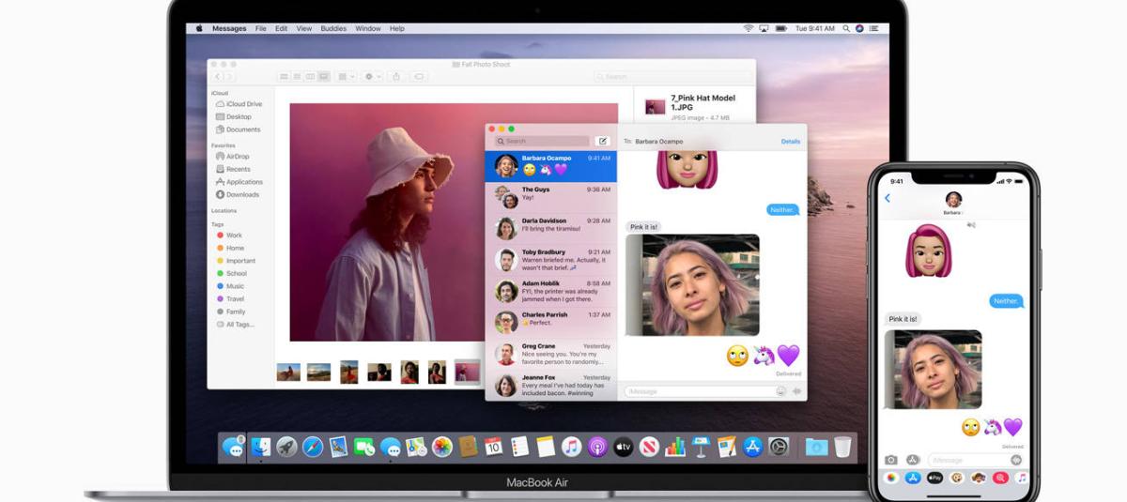Open Reminders list icon in Dock
The image size is (1127, 502).
(x=519, y=447)
